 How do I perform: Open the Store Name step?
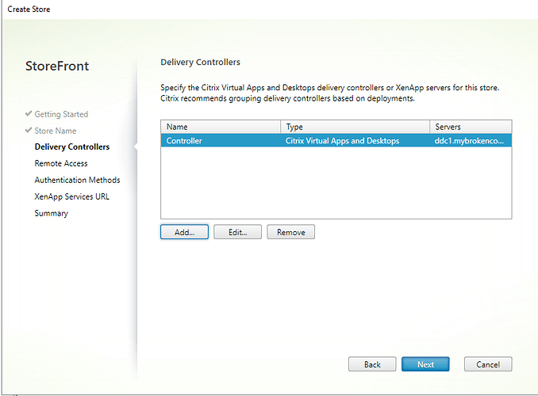click(x=56, y=131)
